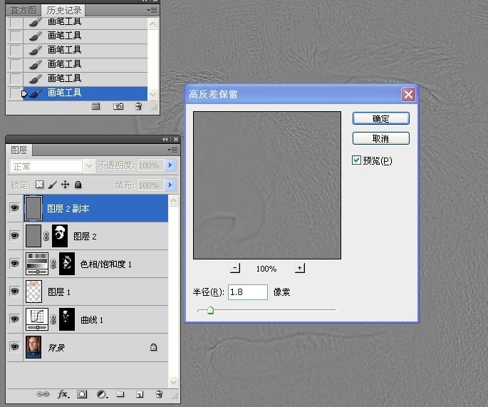Switch to the 直方图 tab

point(23,11)
